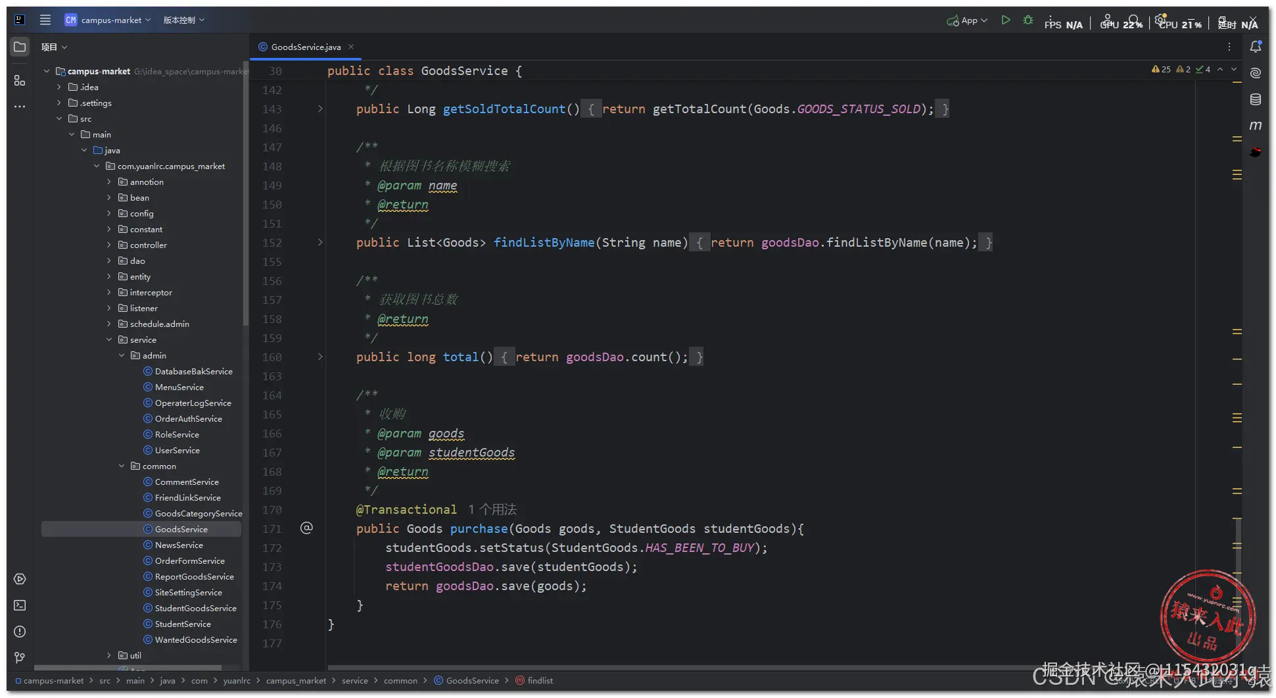Open the Maven tool window
The image size is (1276, 698).
tap(1256, 125)
